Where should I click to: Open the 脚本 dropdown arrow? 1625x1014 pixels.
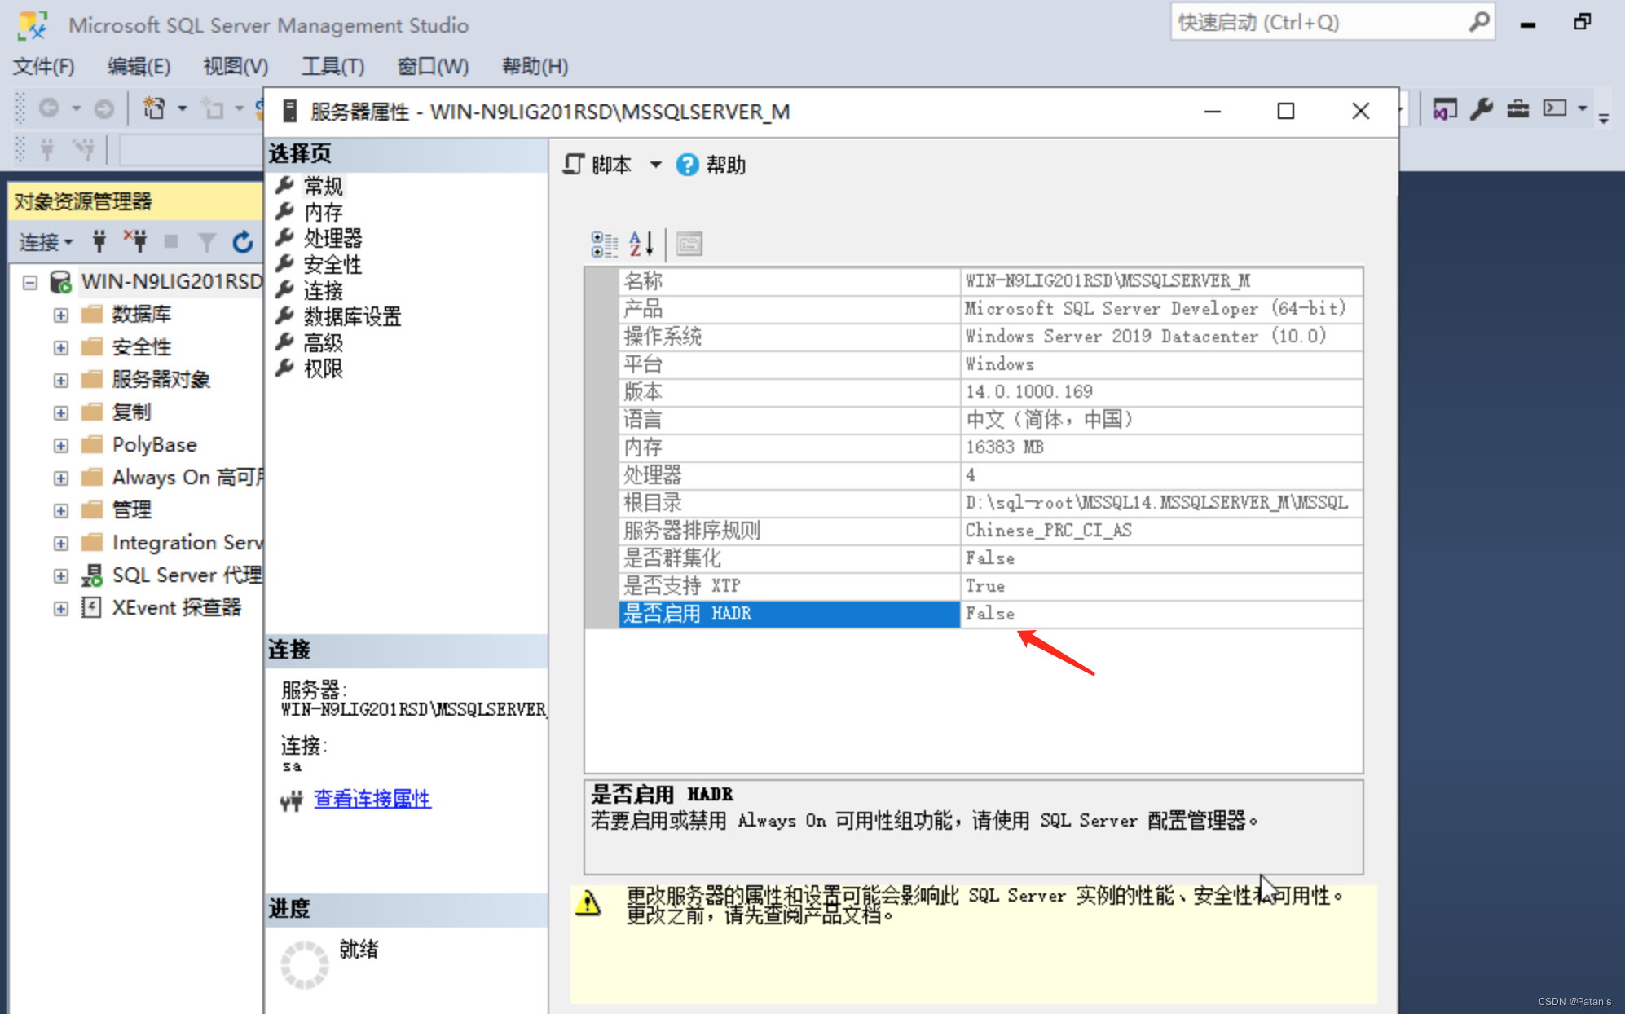[656, 165]
